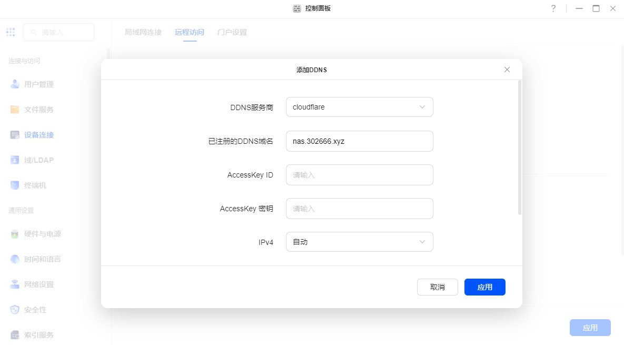Click the blue Apply (应用) dialog button
This screenshot has height=345, width=624.
tap(484, 287)
